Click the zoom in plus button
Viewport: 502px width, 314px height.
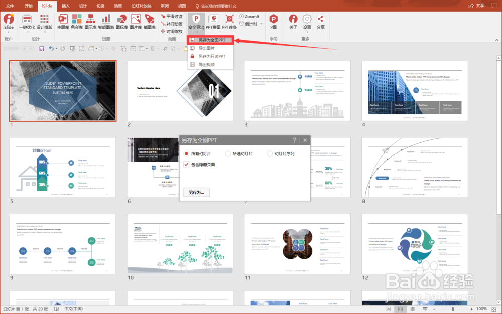click(471, 309)
